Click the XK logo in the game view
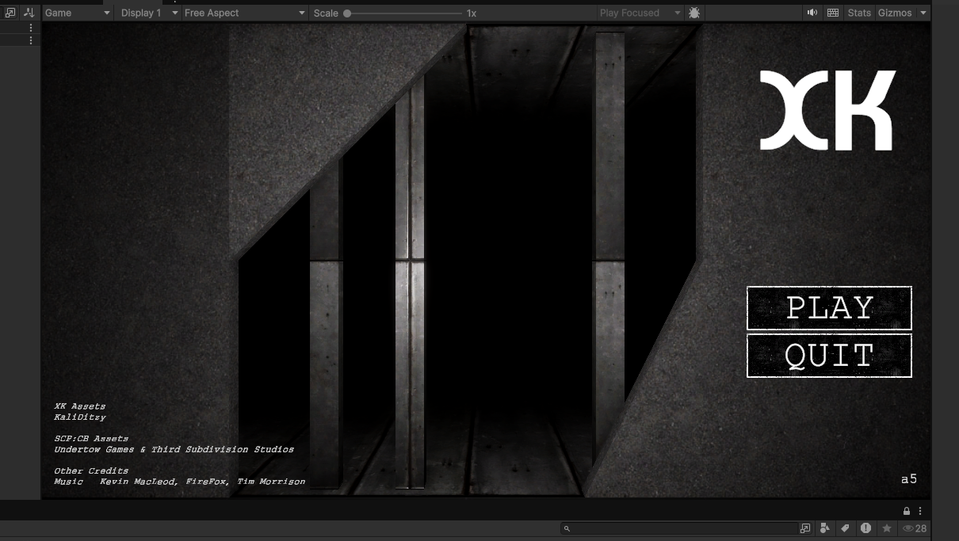This screenshot has height=541, width=959. pos(827,110)
